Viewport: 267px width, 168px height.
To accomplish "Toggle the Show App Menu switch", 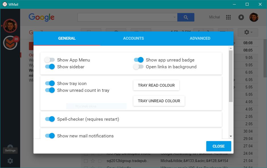I will point(50,60).
